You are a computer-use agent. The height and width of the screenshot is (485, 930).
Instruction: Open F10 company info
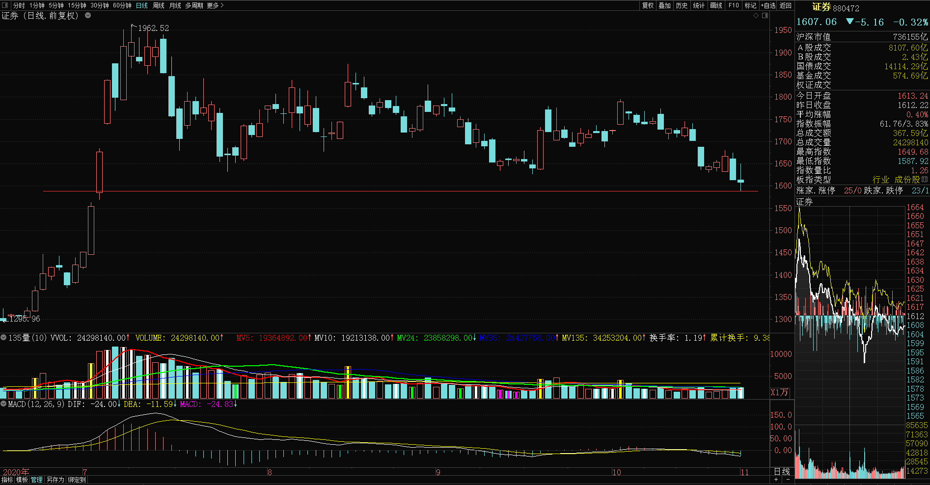pyautogui.click(x=734, y=5)
